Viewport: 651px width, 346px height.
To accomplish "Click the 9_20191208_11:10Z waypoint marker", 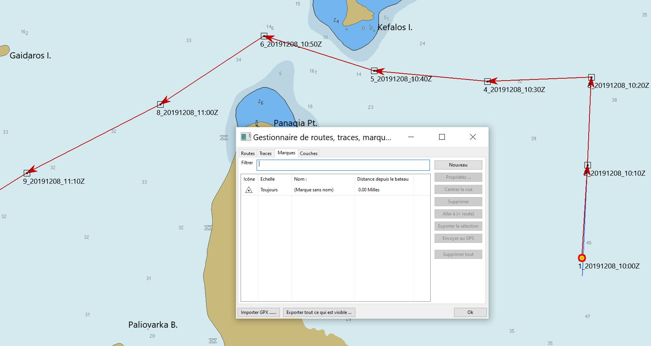I will click(x=27, y=173).
